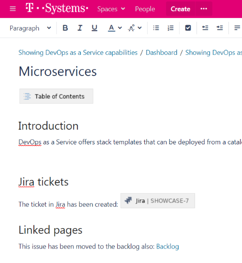The height and width of the screenshot is (263, 242).
Task: Click the more formatting icon
Action: [x=131, y=28]
